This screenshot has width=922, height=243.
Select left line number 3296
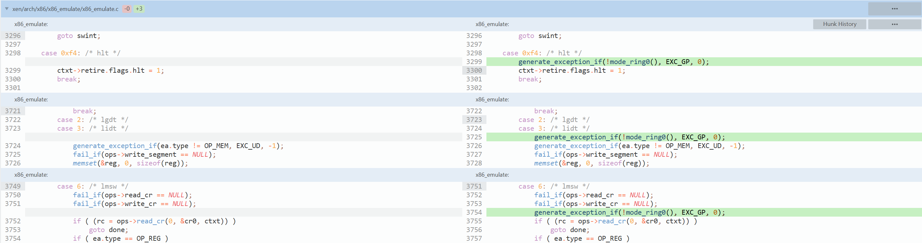click(x=13, y=35)
